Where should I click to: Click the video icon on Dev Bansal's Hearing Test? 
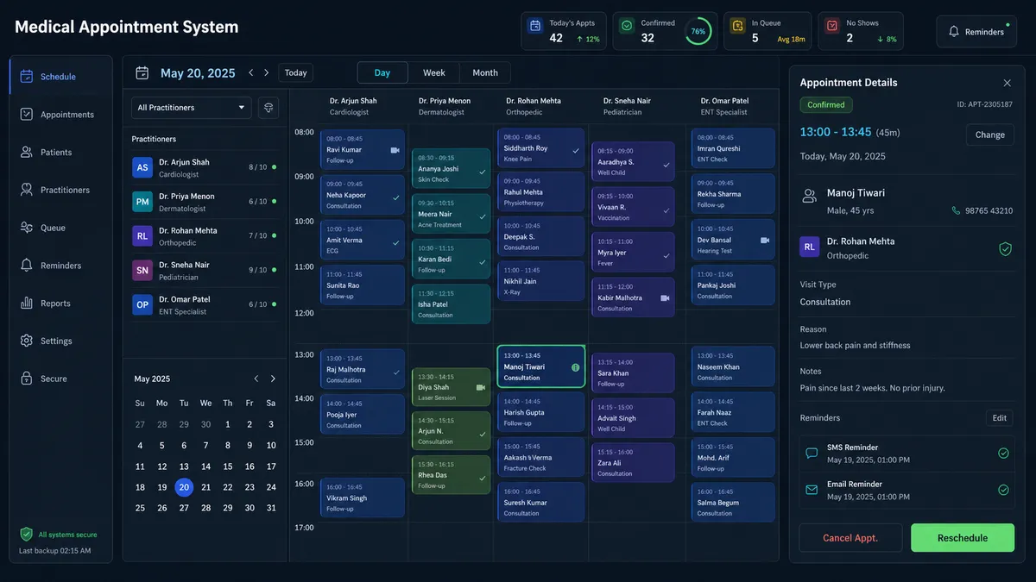coord(764,241)
